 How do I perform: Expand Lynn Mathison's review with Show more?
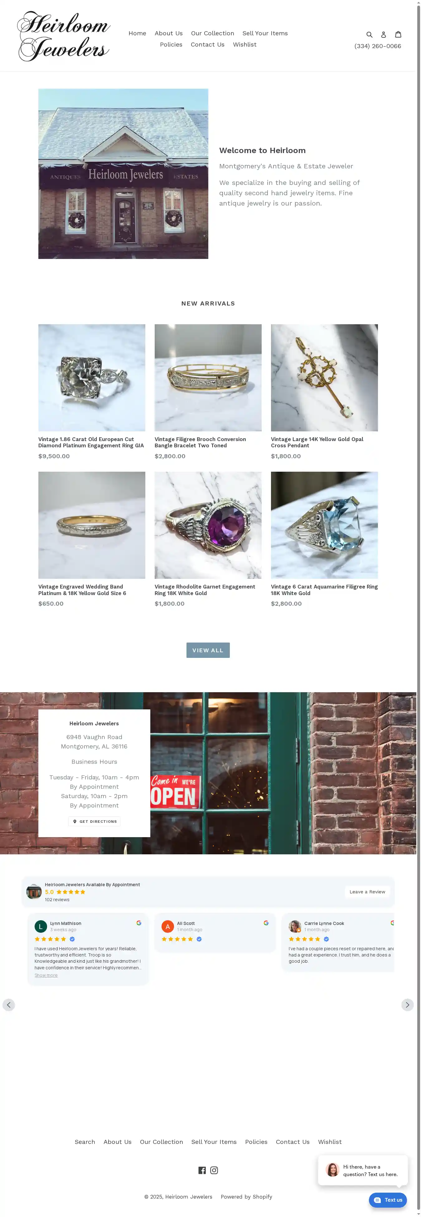[46, 975]
